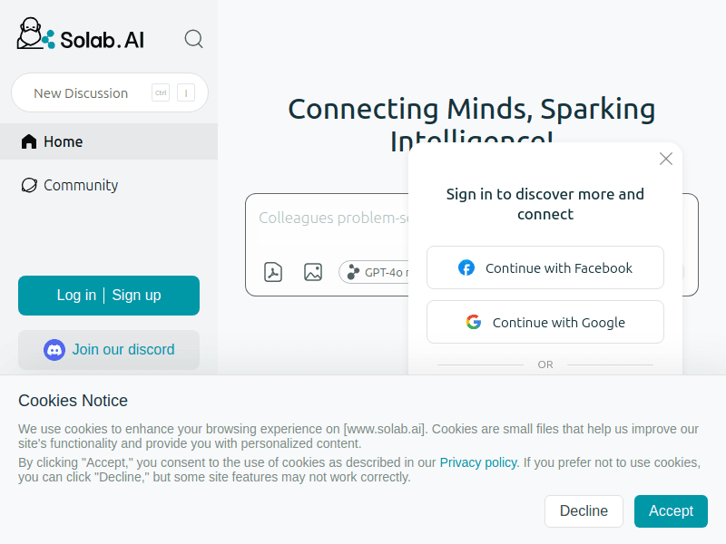Click the image upload icon
This screenshot has height=544, width=726.
click(313, 272)
